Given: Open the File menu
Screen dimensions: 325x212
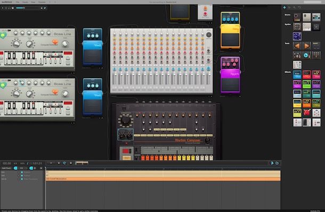Looking at the screenshot, I should tap(18, 2).
